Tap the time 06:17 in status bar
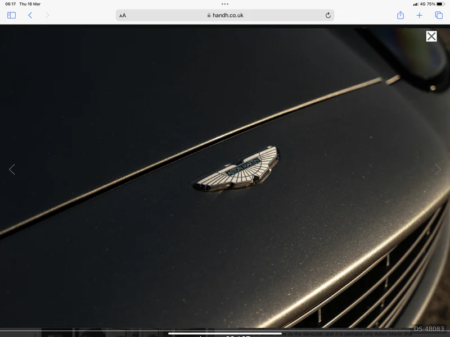The width and height of the screenshot is (450, 337). (11, 4)
